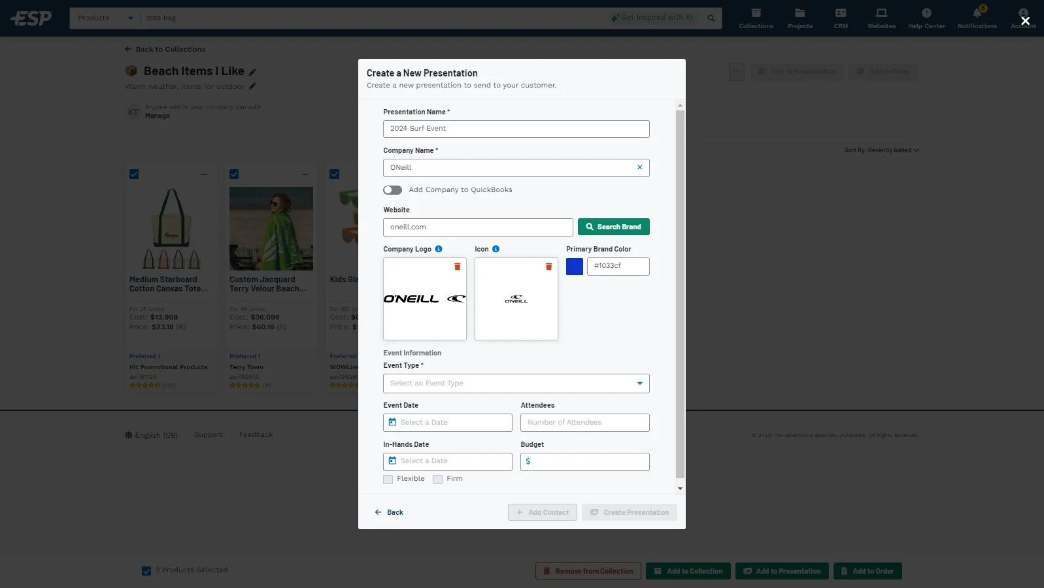
Task: Toggle the 3 Products Selected checkbox
Action: click(146, 571)
